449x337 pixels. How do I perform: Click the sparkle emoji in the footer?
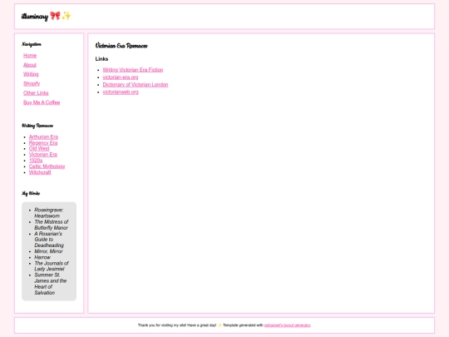pyautogui.click(x=220, y=325)
